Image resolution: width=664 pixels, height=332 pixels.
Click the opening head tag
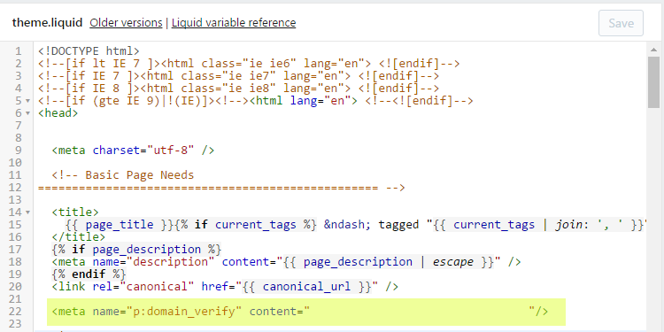pos(58,113)
